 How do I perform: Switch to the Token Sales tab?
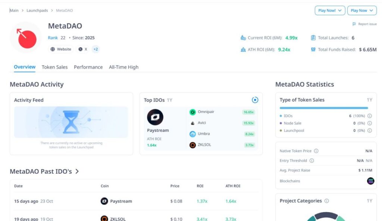tap(54, 67)
